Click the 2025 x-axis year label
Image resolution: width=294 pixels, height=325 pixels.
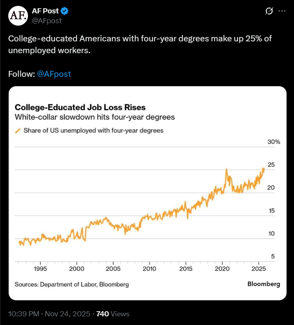pyautogui.click(x=259, y=269)
